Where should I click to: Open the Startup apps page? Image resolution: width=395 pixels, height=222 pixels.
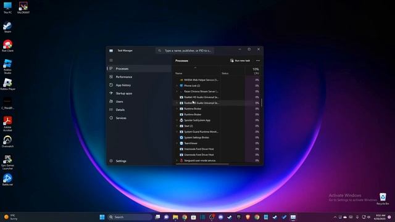coord(139,93)
